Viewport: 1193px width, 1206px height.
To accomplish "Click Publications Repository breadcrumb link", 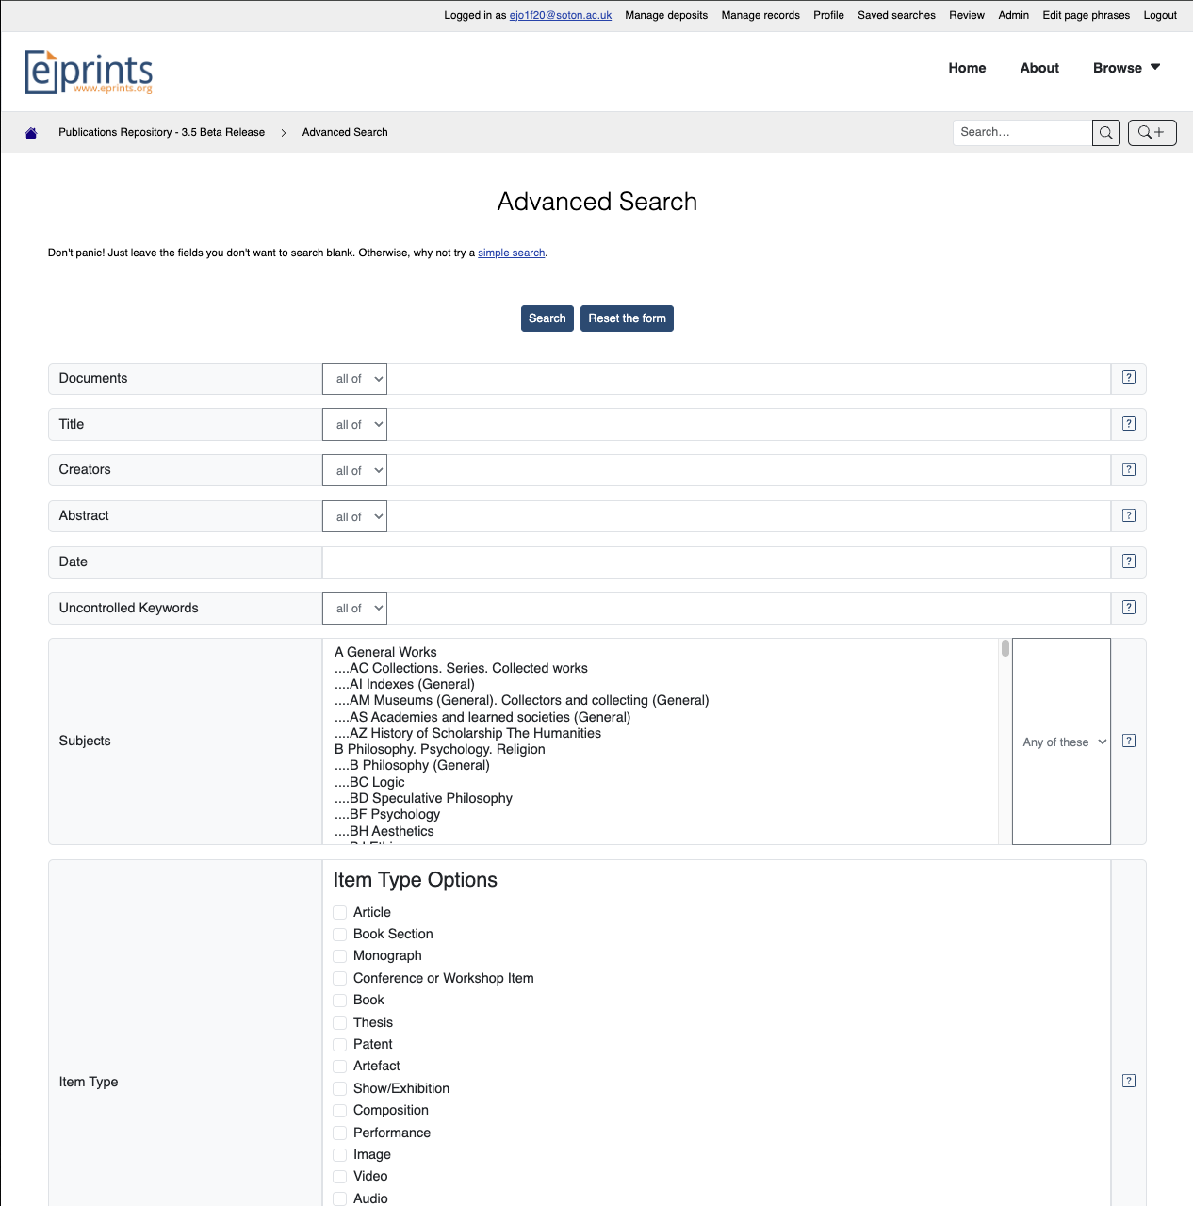I will click(x=161, y=133).
